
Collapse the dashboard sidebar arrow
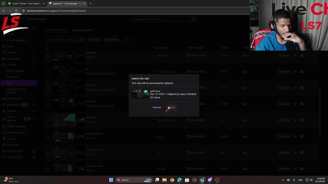tap(34, 28)
